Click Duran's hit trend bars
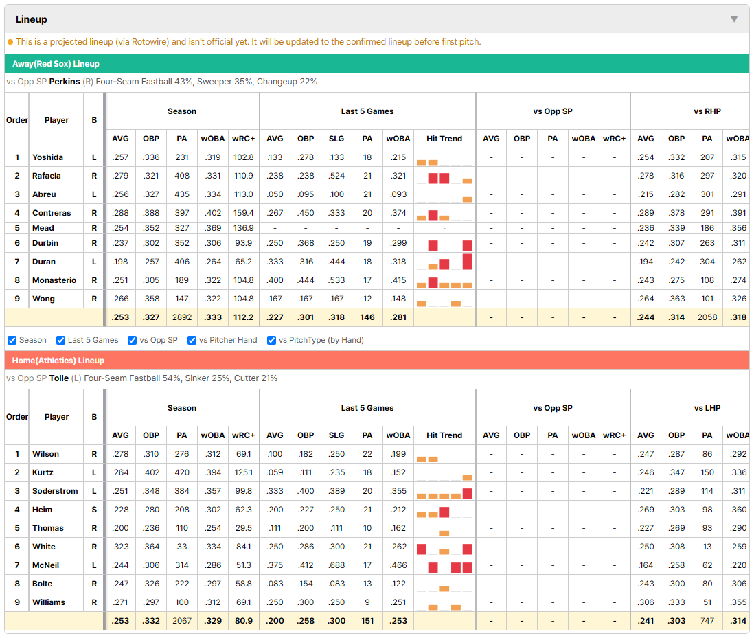 [444, 262]
